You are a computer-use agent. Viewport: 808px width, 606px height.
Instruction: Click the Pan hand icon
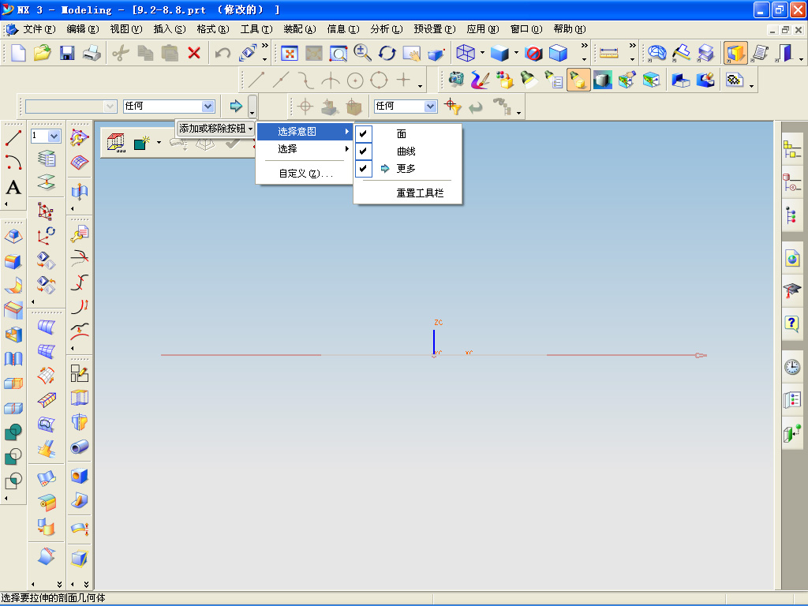[412, 53]
